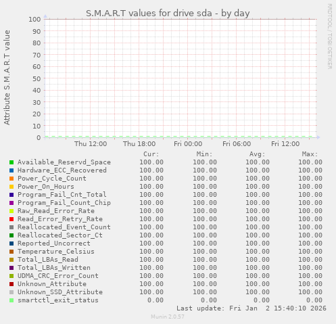
Task: Select the Power_Cycle_Count legend label
Action: coord(52,179)
